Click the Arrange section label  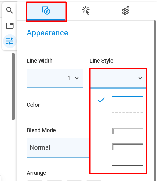pos(36,173)
